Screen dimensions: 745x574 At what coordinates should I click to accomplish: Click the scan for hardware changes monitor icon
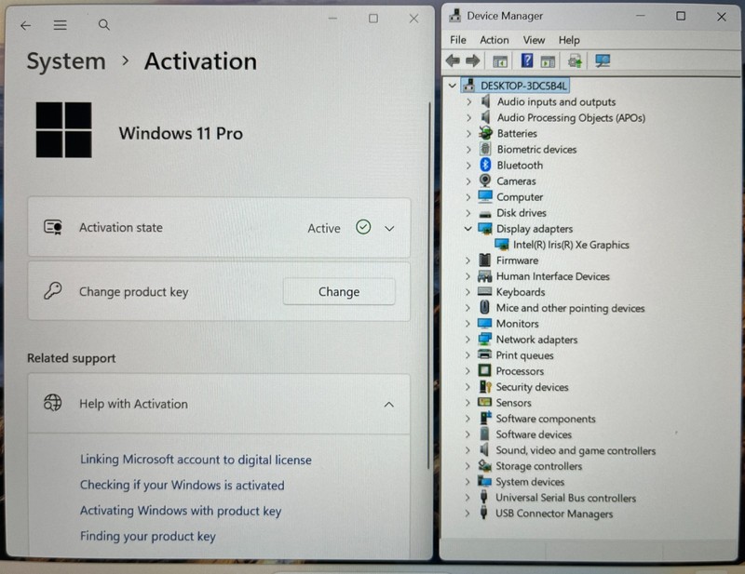[603, 60]
